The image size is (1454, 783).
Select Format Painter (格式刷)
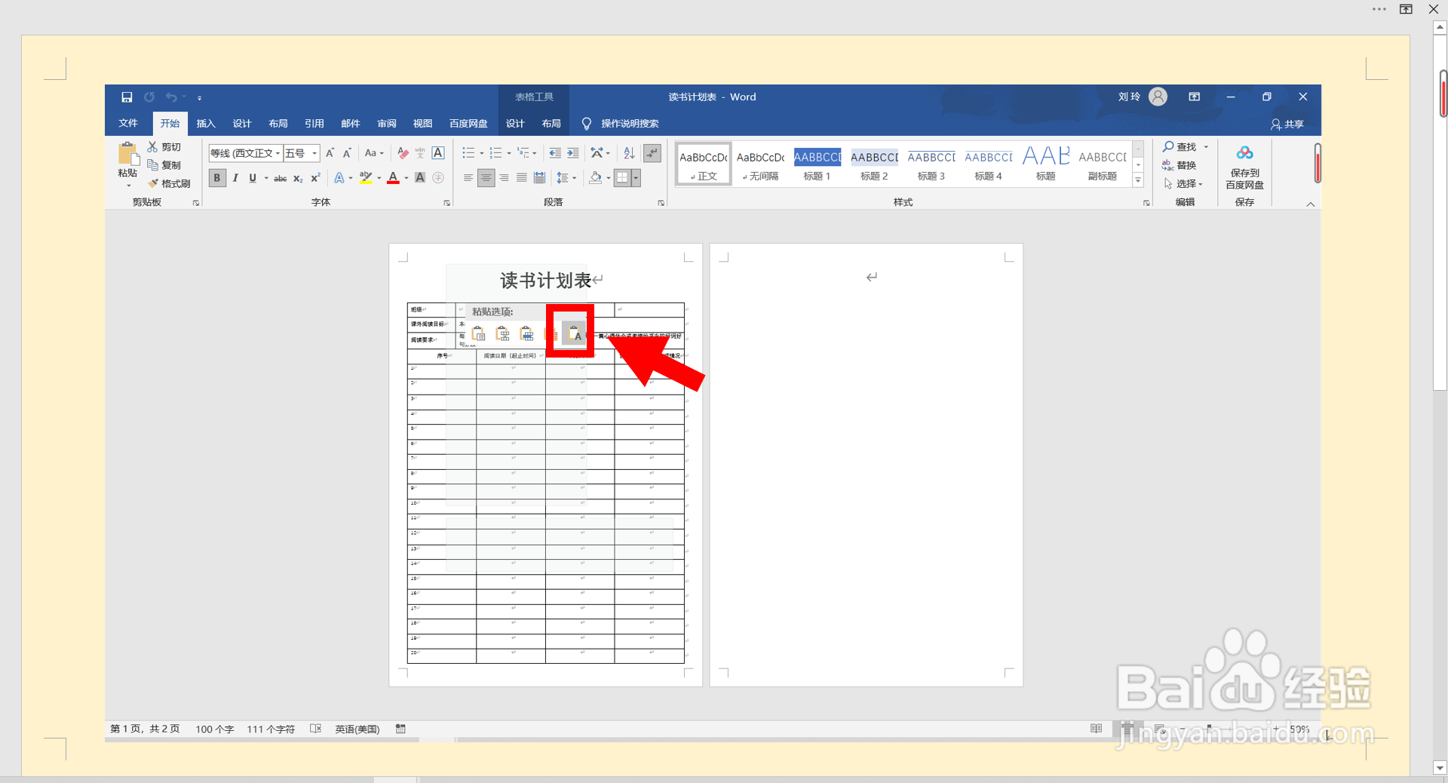[x=169, y=183]
